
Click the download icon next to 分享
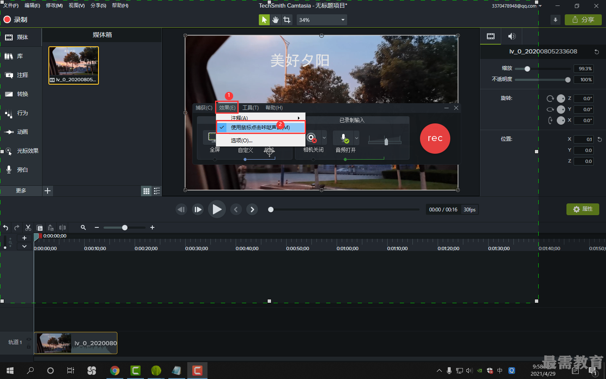555,20
